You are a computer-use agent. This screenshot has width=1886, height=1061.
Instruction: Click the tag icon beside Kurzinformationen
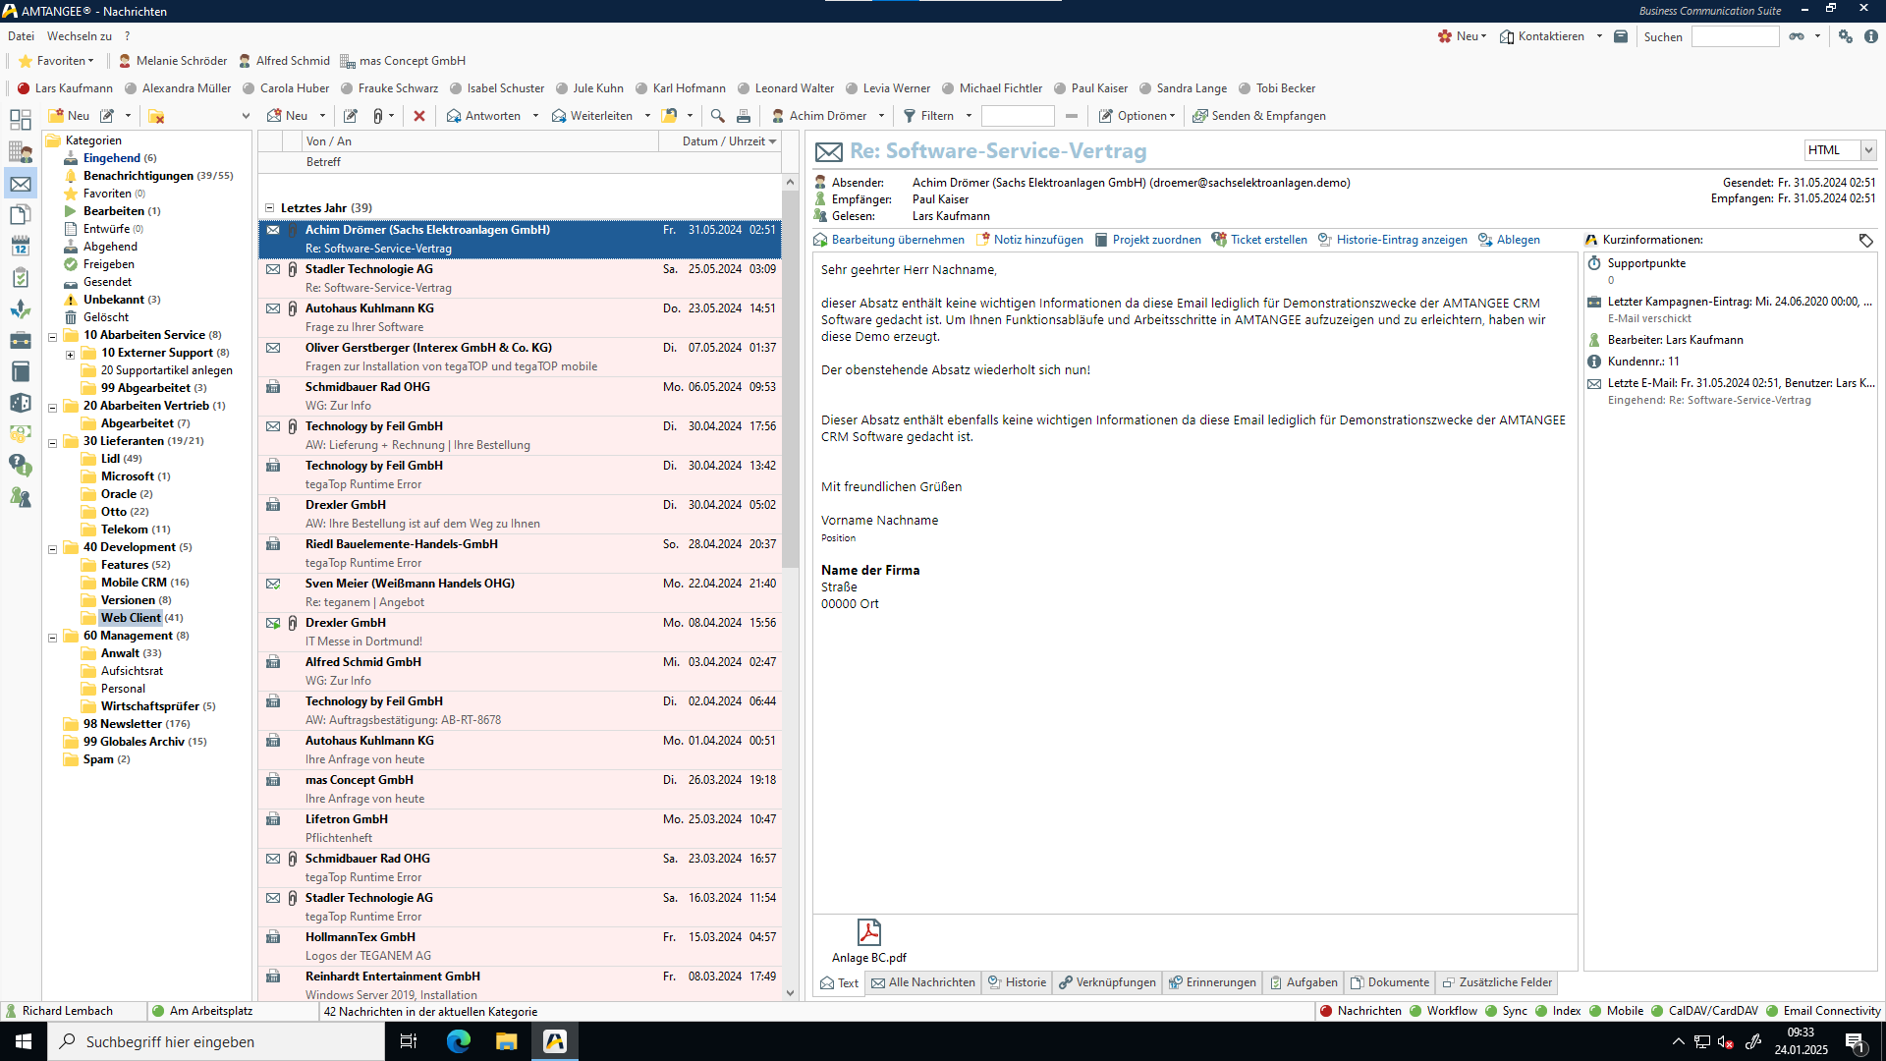(1865, 240)
